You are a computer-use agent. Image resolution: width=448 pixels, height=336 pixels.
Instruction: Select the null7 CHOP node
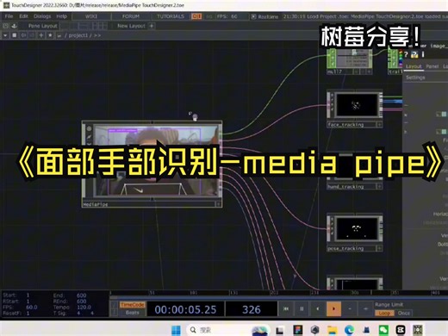click(350, 62)
